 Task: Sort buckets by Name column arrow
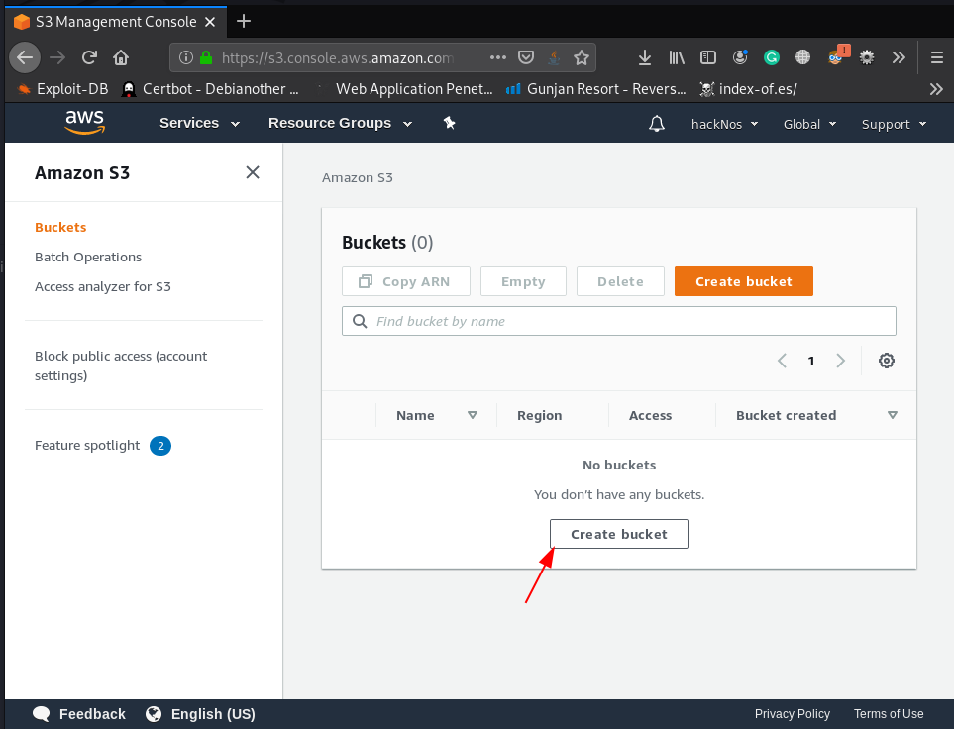click(x=473, y=415)
